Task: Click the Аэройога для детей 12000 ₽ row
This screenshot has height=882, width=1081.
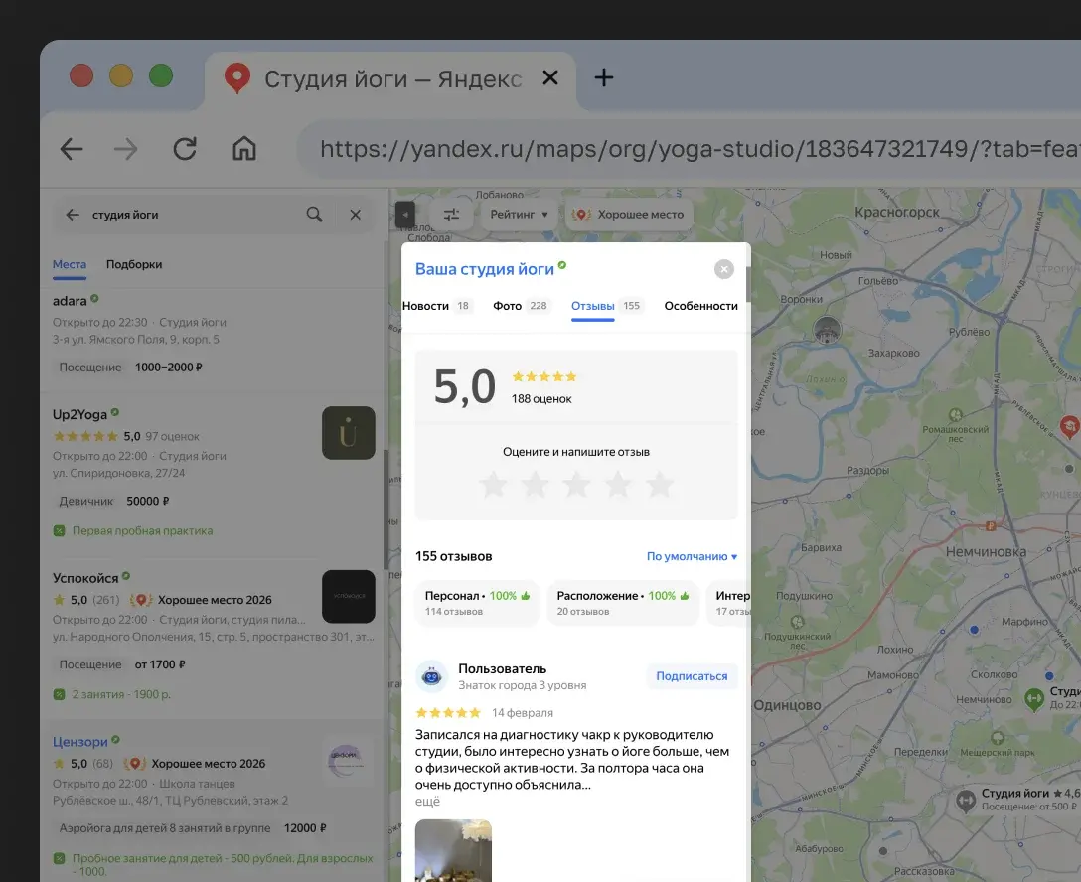Action: (x=193, y=828)
